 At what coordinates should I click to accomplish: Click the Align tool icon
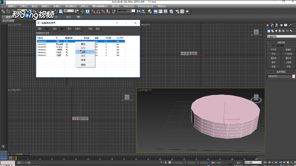(144, 11)
